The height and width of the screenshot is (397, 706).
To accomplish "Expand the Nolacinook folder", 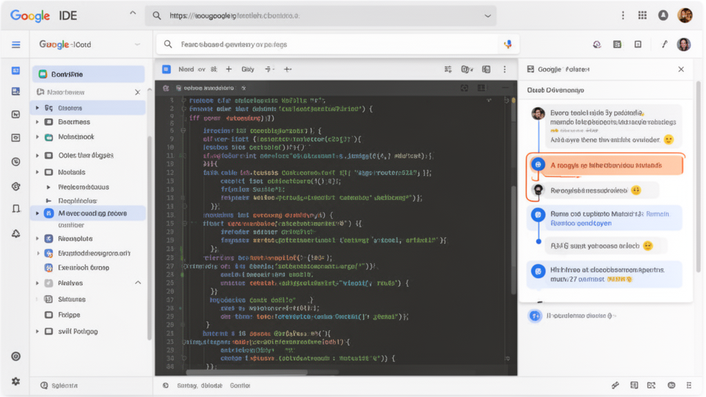I will pyautogui.click(x=37, y=137).
